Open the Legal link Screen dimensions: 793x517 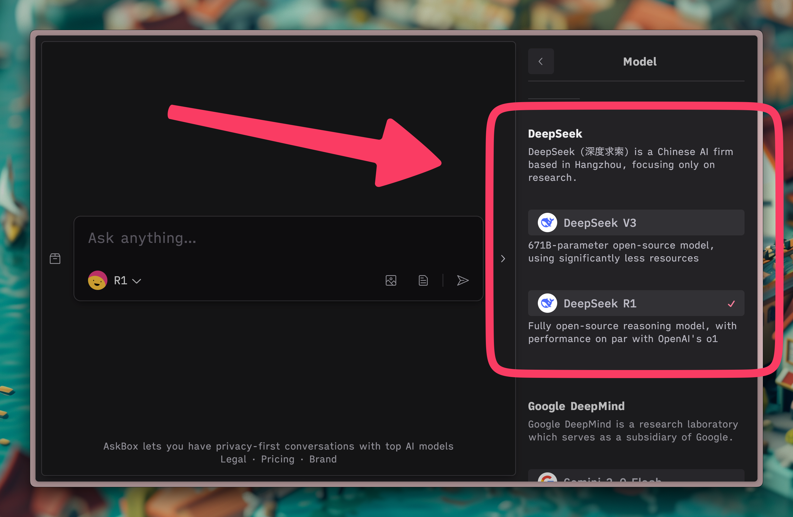(233, 459)
